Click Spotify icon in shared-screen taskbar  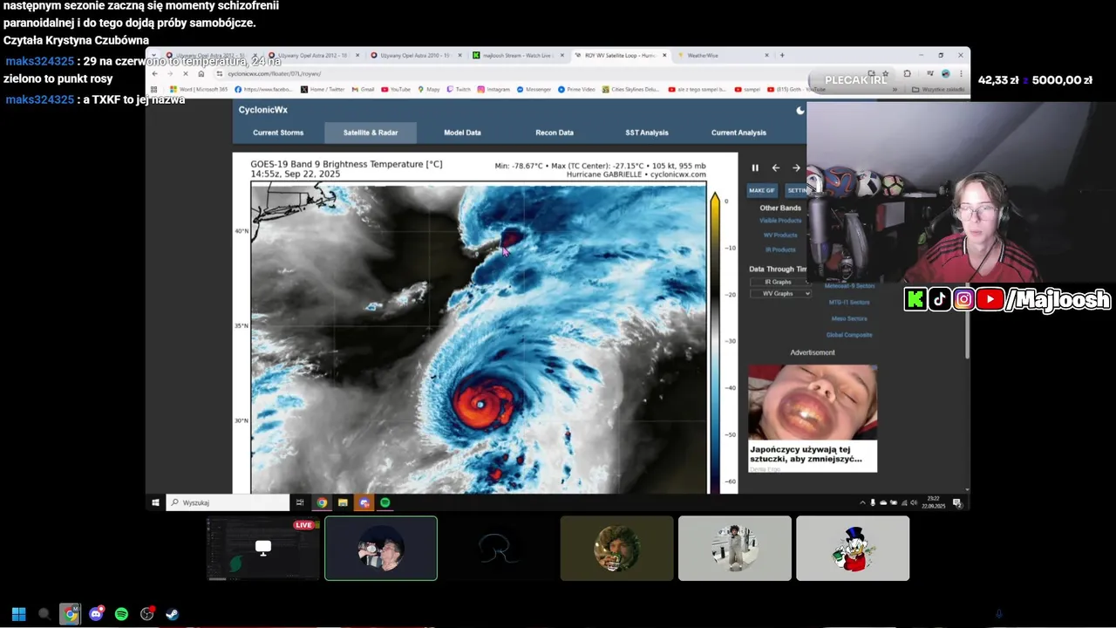(x=384, y=502)
